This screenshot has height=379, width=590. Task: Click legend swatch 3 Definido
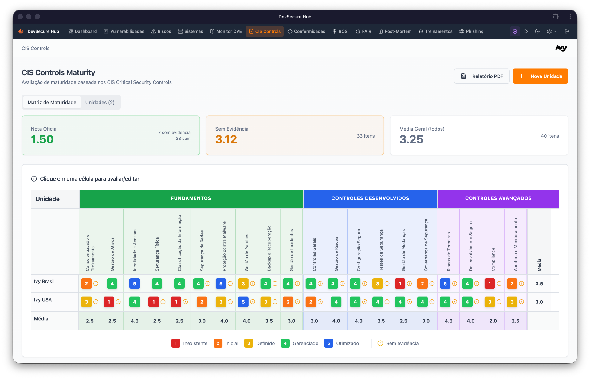tap(249, 343)
